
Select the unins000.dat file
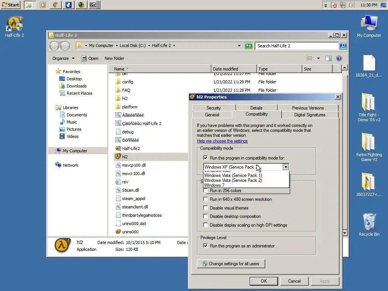[134, 224]
